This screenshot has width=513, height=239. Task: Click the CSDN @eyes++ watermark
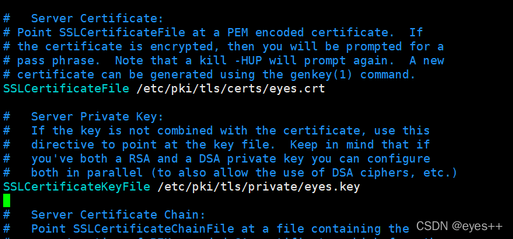[x=459, y=226]
